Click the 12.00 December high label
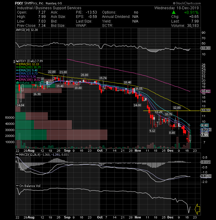 (x=177, y=108)
